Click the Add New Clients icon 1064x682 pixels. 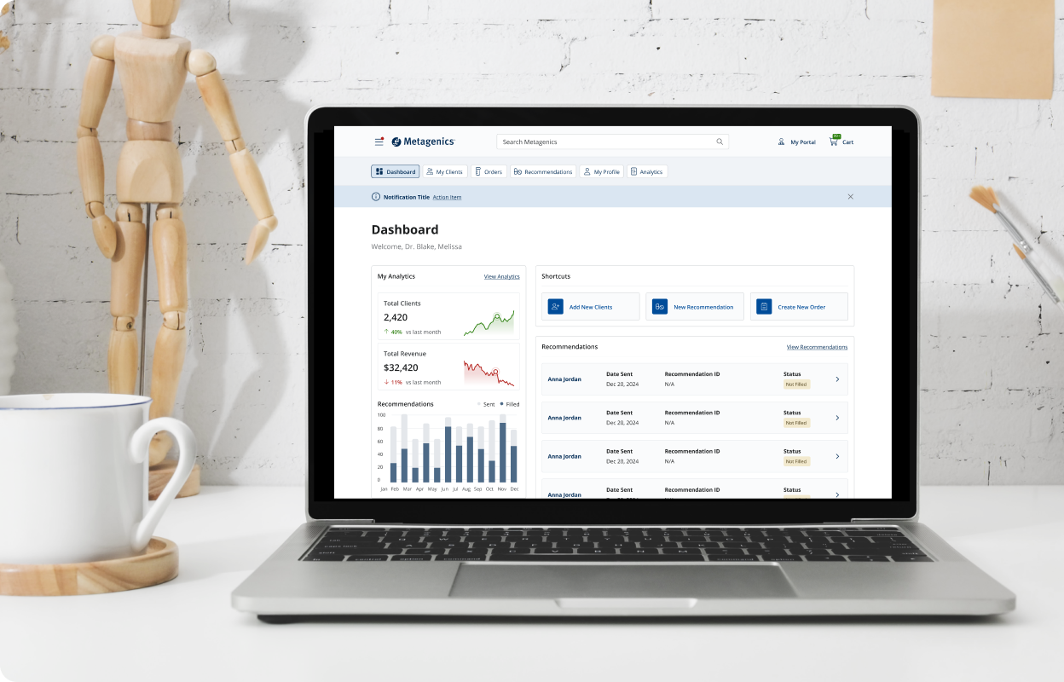coord(556,307)
